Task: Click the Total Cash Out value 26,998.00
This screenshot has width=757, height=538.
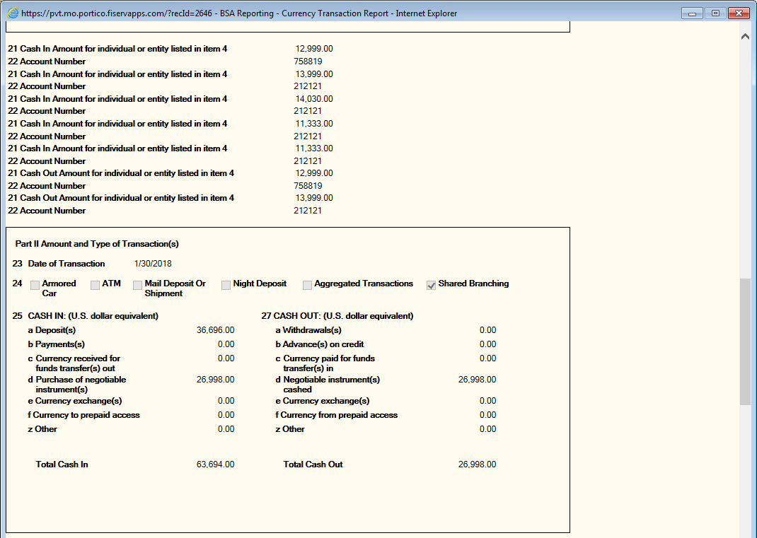Action: pos(477,464)
